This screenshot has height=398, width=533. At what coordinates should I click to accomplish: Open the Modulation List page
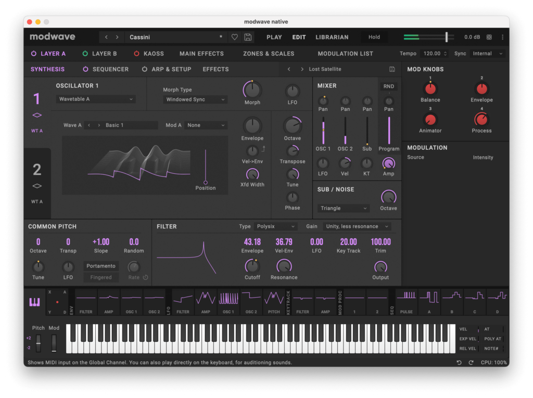tap(345, 54)
